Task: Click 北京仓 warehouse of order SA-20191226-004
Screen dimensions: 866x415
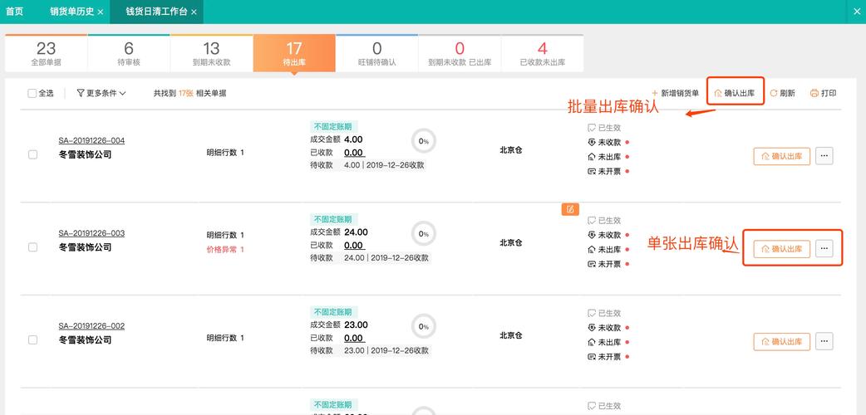Action: click(511, 149)
